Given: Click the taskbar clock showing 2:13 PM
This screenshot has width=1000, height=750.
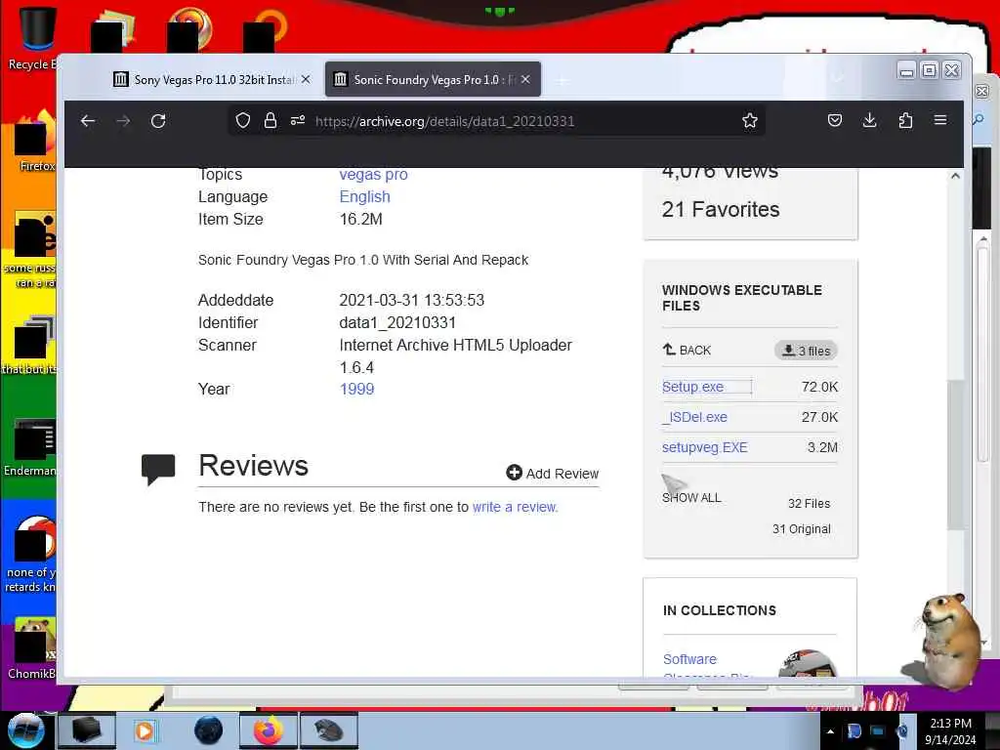Looking at the screenshot, I should pos(950,730).
